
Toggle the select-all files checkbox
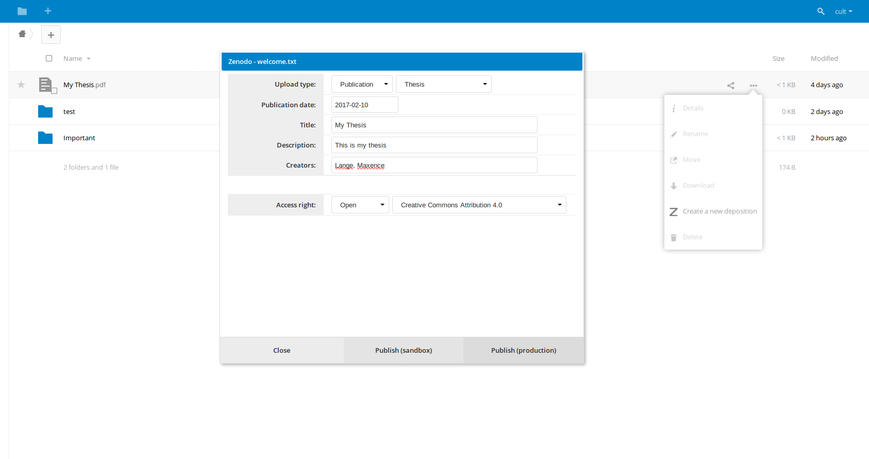49,58
